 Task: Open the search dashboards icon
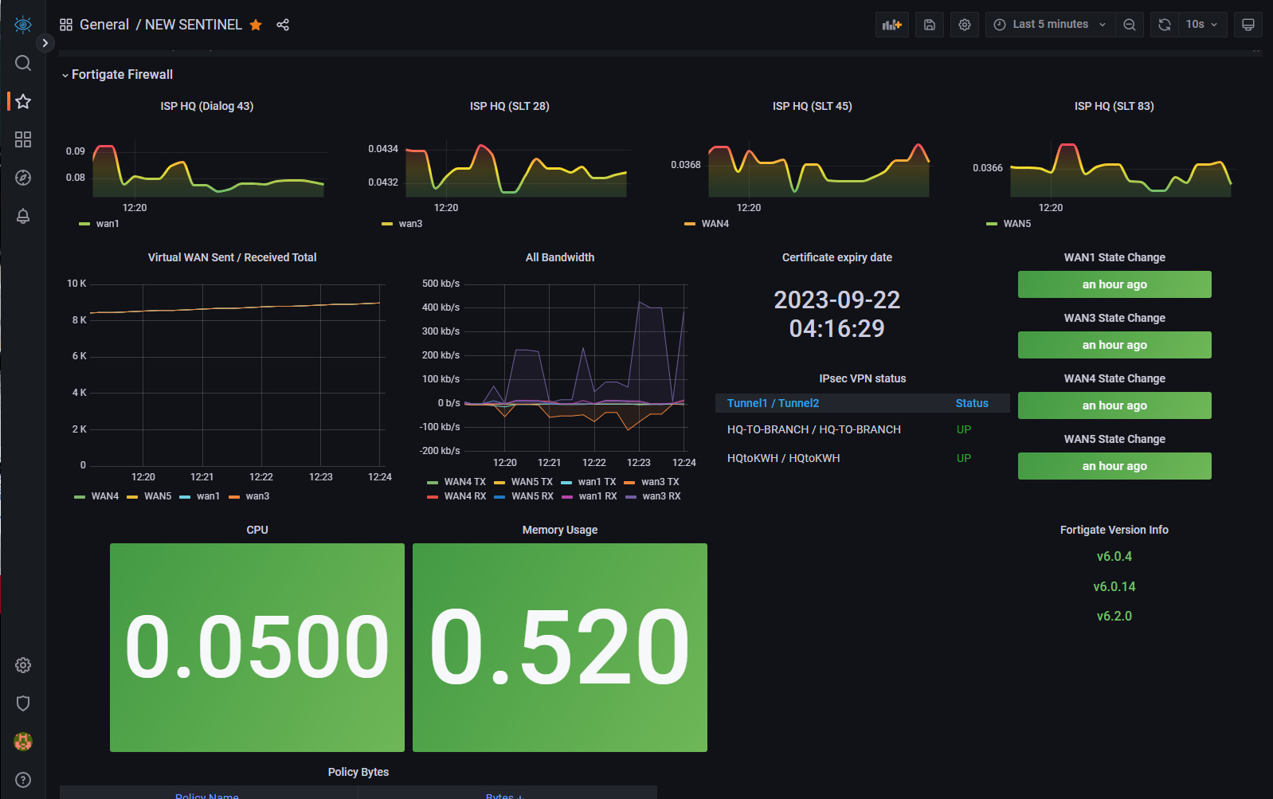point(23,63)
